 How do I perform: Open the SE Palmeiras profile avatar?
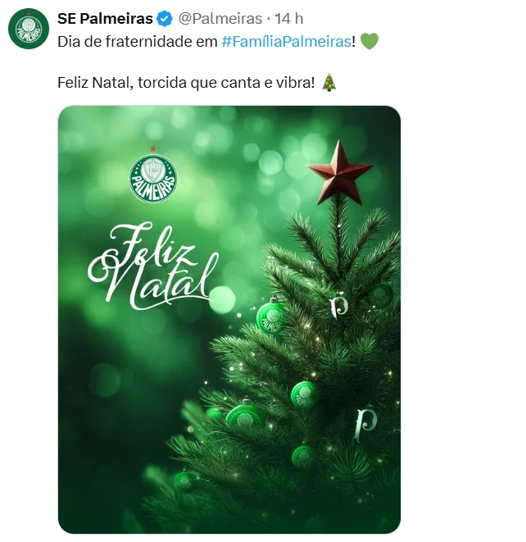pyautogui.click(x=29, y=28)
